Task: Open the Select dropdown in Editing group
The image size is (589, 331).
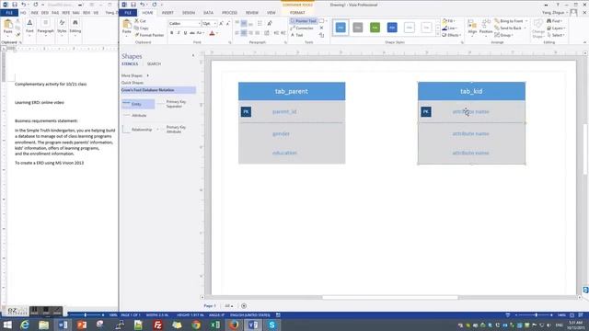Action: tap(556, 35)
